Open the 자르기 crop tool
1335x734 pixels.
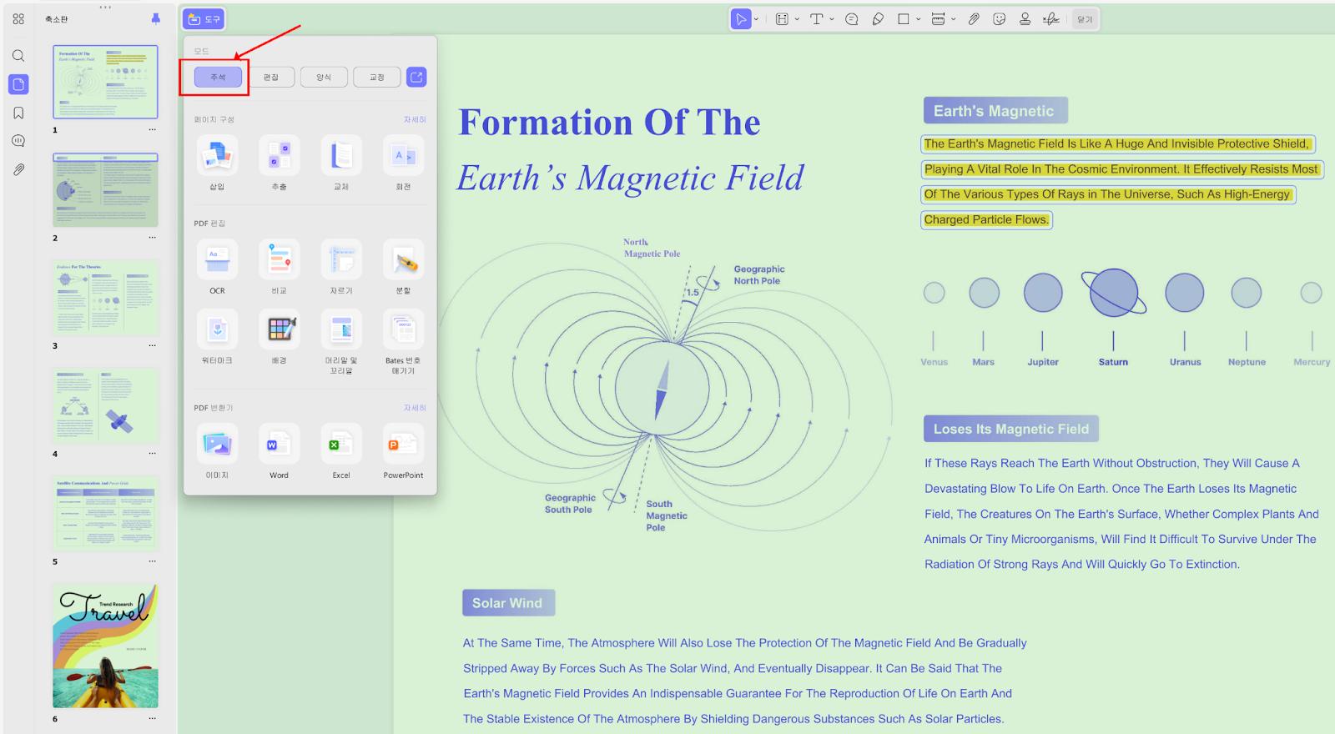[x=341, y=259]
